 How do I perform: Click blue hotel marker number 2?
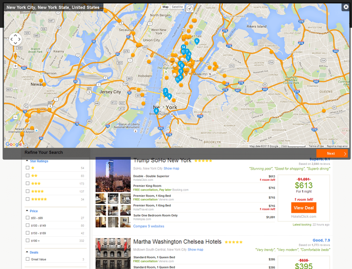165,91
